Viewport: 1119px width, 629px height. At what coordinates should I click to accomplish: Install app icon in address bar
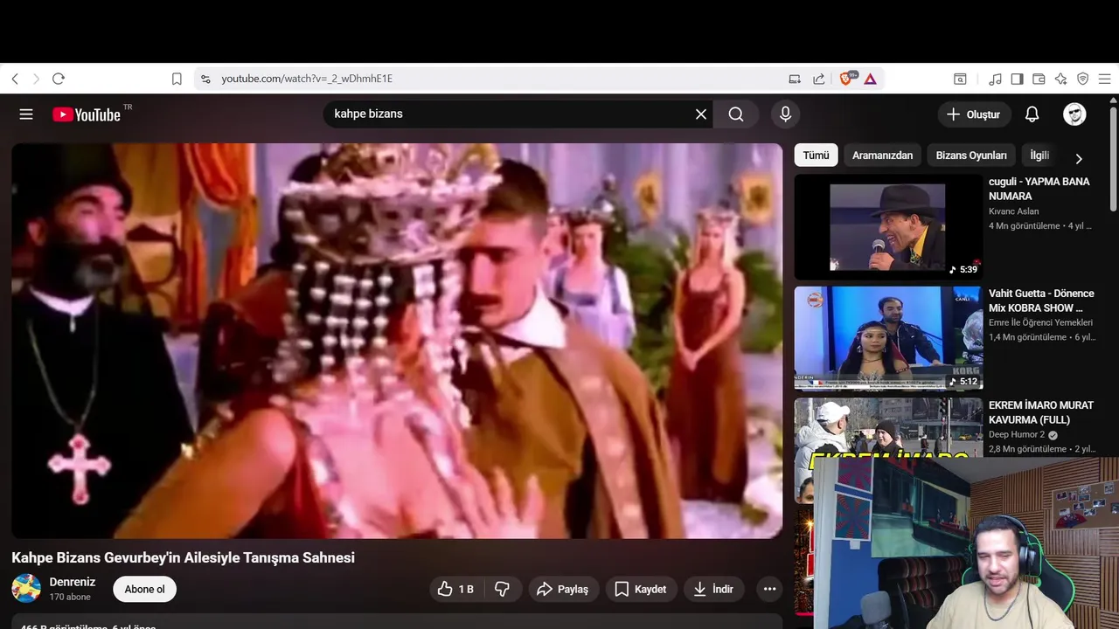pyautogui.click(x=795, y=79)
